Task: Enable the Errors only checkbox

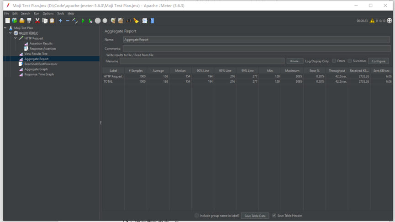Action: [x=334, y=61]
